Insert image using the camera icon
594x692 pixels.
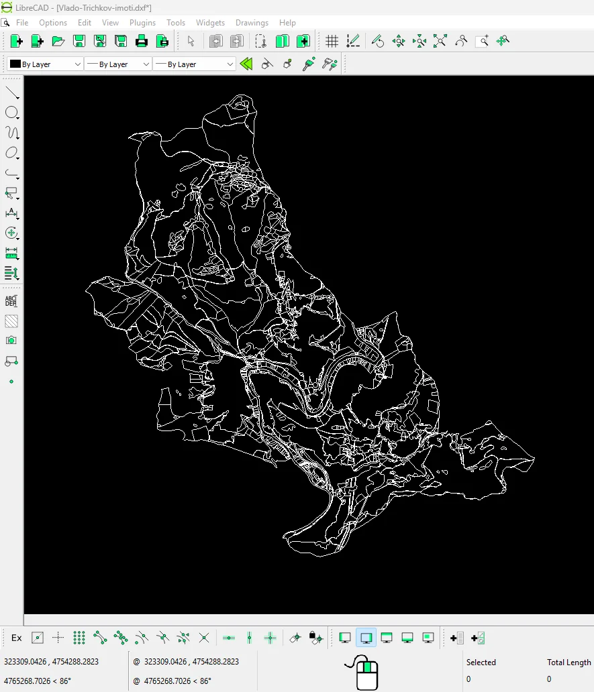[11, 341]
